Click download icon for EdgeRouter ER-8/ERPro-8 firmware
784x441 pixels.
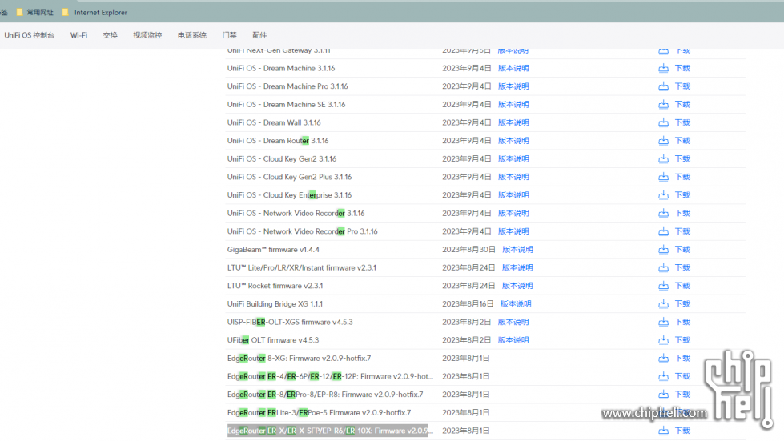click(663, 395)
